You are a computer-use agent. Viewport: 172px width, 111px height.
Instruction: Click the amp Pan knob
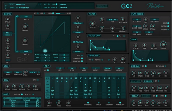pos(144,45)
